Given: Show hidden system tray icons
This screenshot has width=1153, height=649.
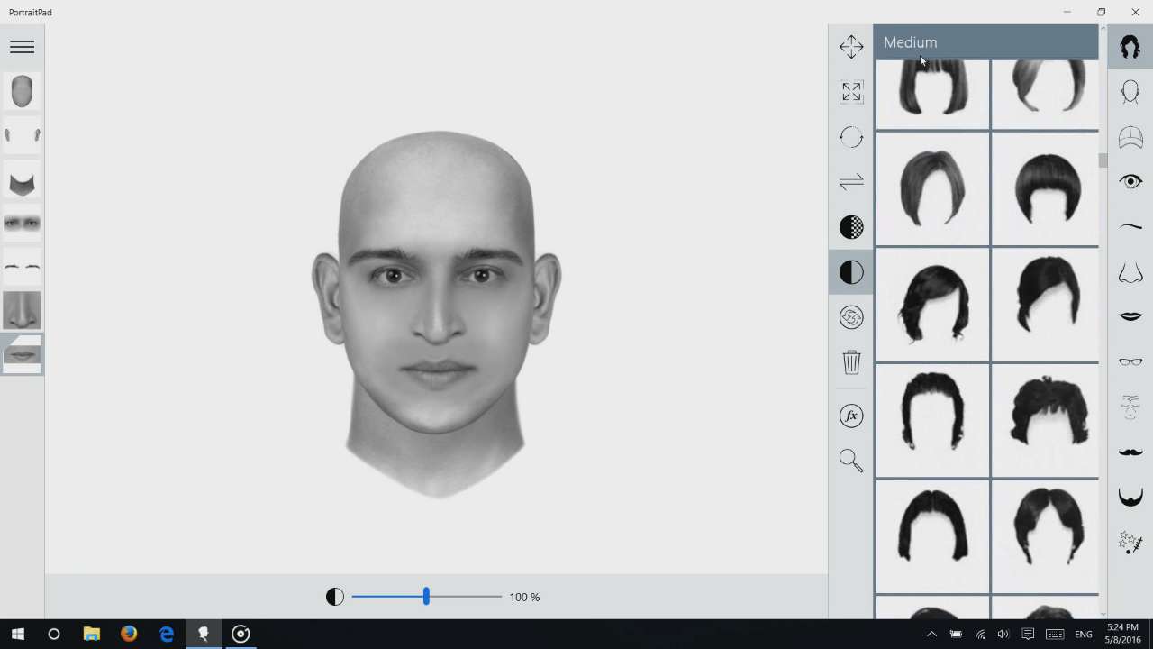Looking at the screenshot, I should point(931,635).
